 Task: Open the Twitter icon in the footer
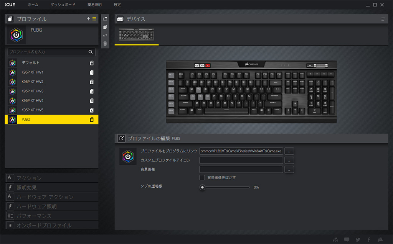point(358,239)
